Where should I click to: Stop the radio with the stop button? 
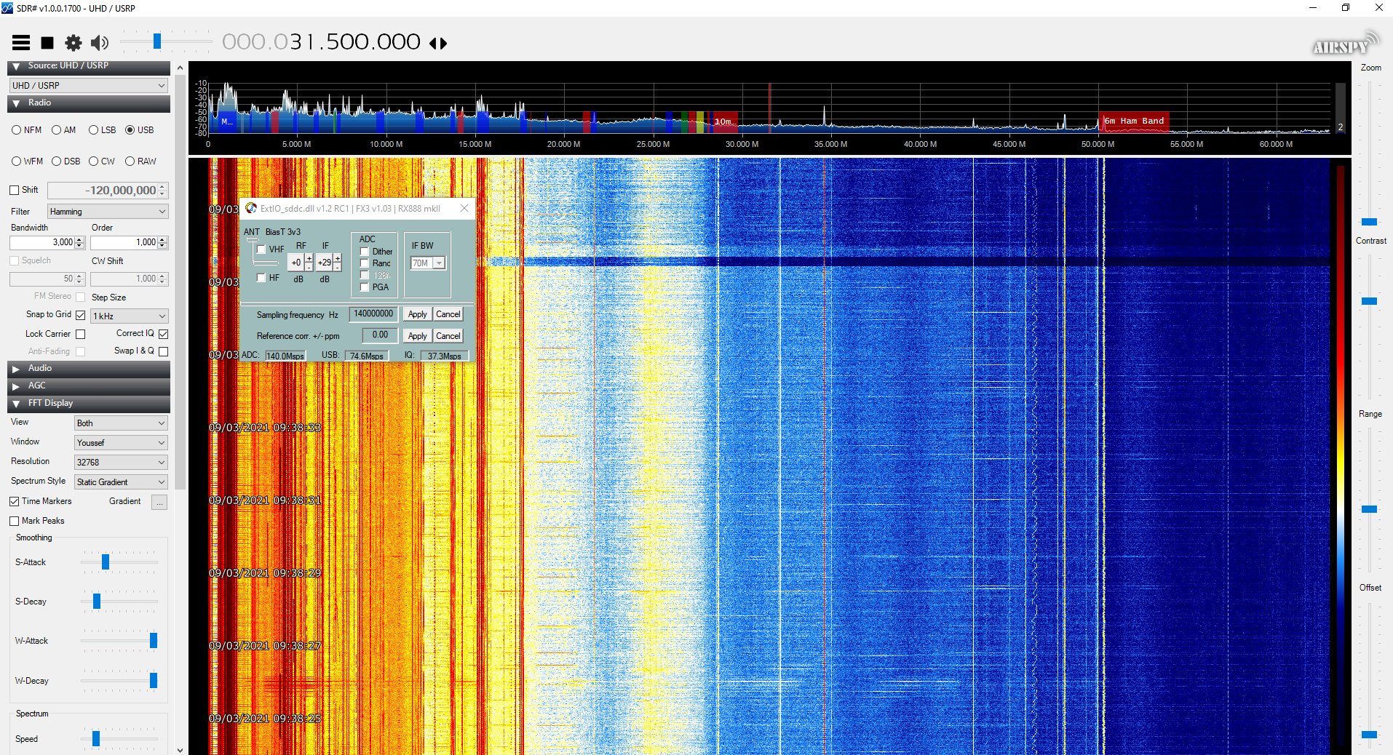[x=47, y=43]
